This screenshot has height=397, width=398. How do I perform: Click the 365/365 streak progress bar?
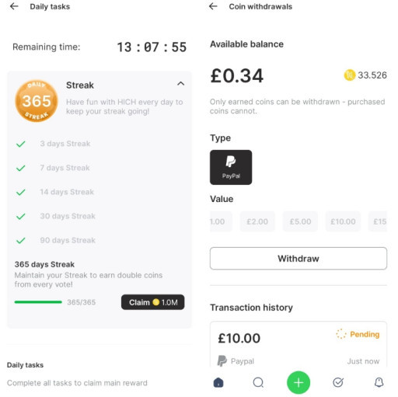38,302
